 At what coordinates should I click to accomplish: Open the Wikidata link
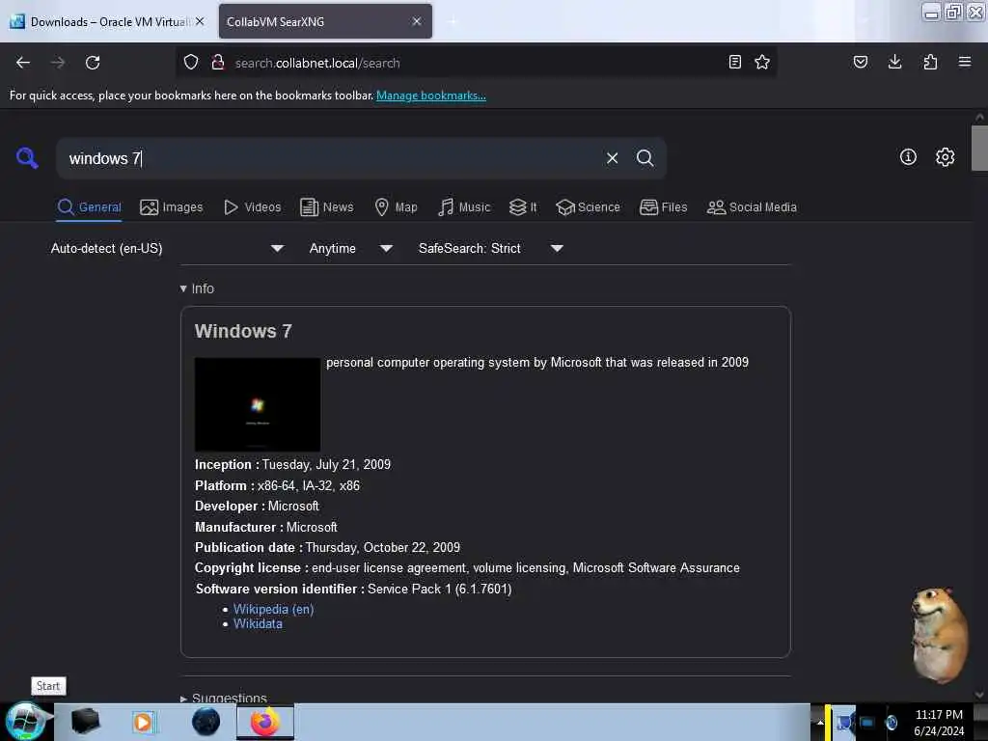pyautogui.click(x=258, y=624)
